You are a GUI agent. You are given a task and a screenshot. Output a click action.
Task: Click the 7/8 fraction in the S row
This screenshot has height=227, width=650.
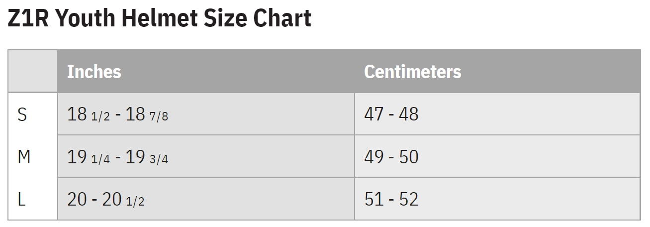[159, 116]
